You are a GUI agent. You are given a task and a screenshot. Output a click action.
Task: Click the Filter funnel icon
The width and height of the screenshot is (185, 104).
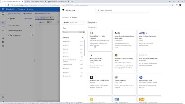pos(65,23)
